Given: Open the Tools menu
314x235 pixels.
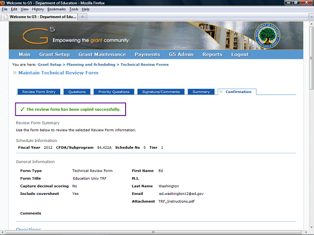Looking at the screenshot, I should click(74, 9).
